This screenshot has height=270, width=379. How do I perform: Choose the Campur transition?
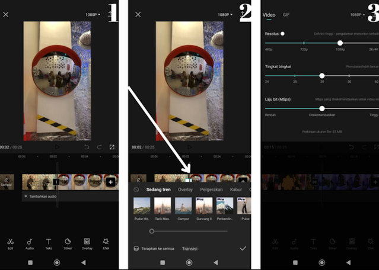(183, 208)
